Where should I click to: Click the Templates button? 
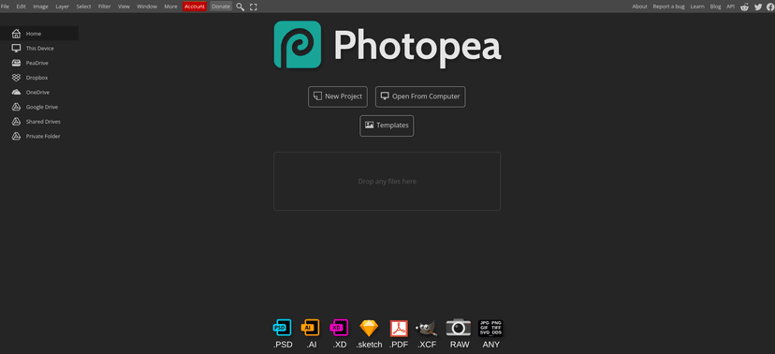387,125
